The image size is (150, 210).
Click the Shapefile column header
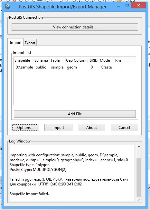[x=22, y=60]
